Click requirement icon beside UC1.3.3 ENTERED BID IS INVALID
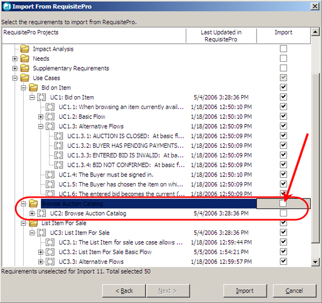 [x=59, y=155]
